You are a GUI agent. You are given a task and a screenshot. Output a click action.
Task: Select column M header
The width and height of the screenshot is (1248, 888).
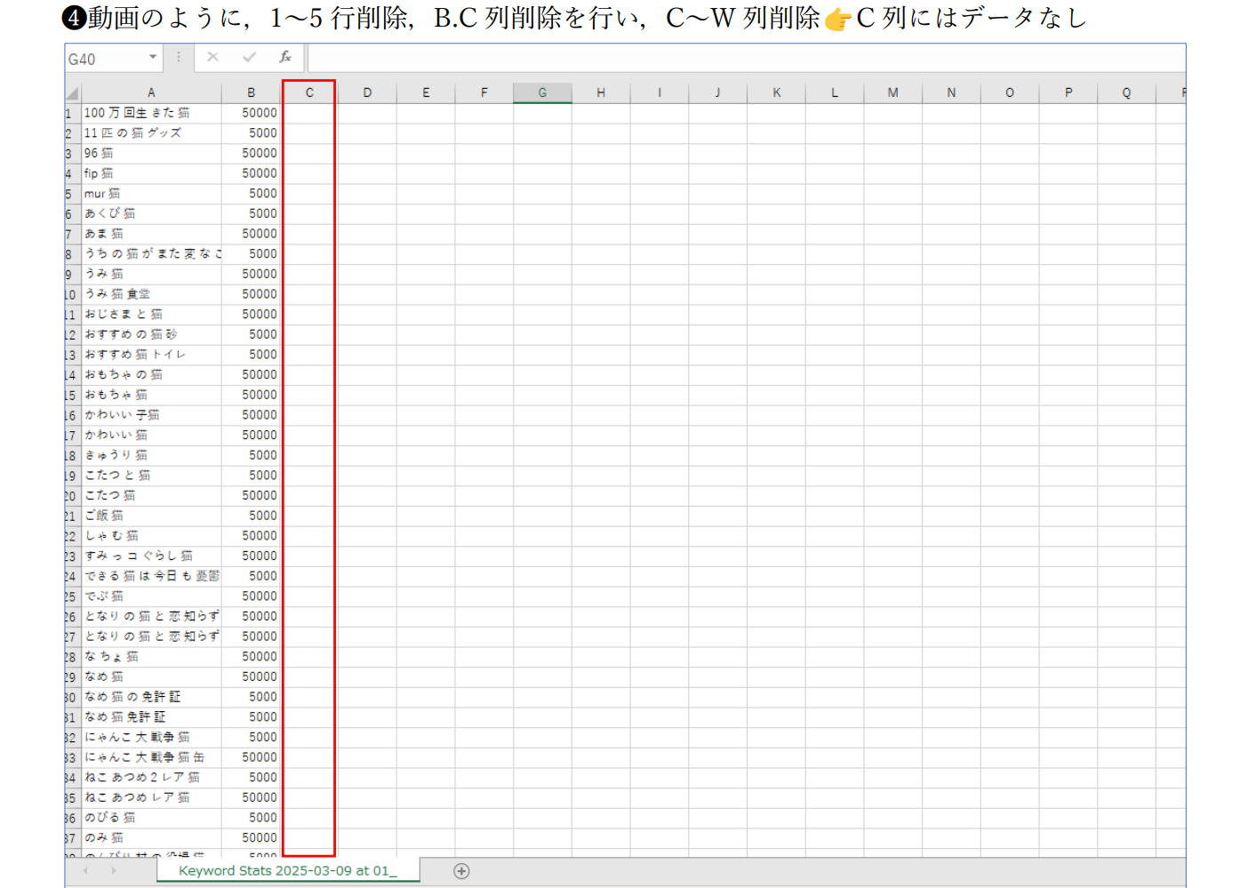892,92
